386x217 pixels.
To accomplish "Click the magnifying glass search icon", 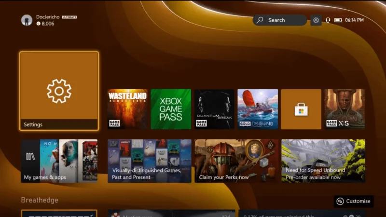I will tap(260, 20).
